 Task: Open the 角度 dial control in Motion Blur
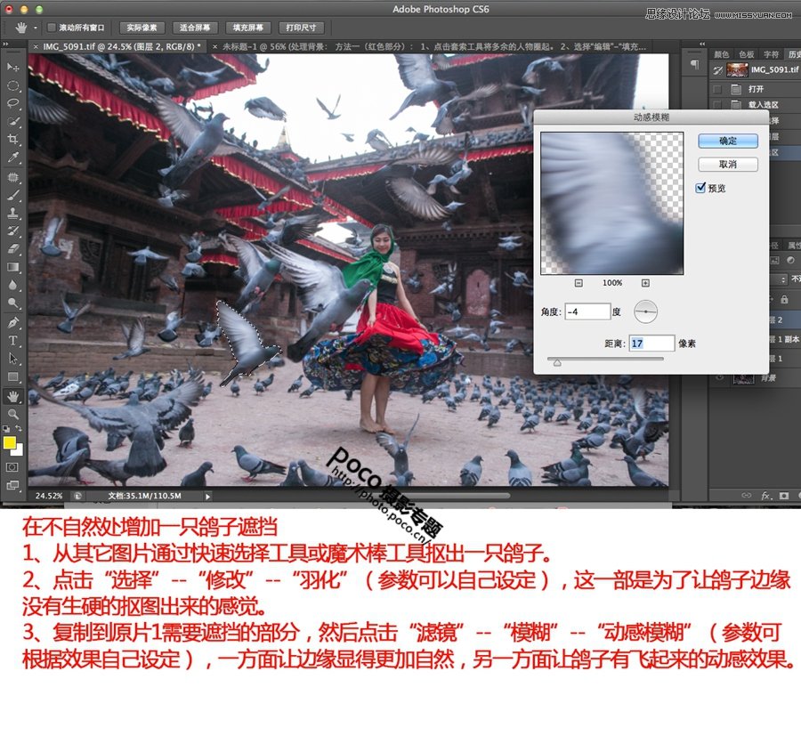click(x=644, y=311)
